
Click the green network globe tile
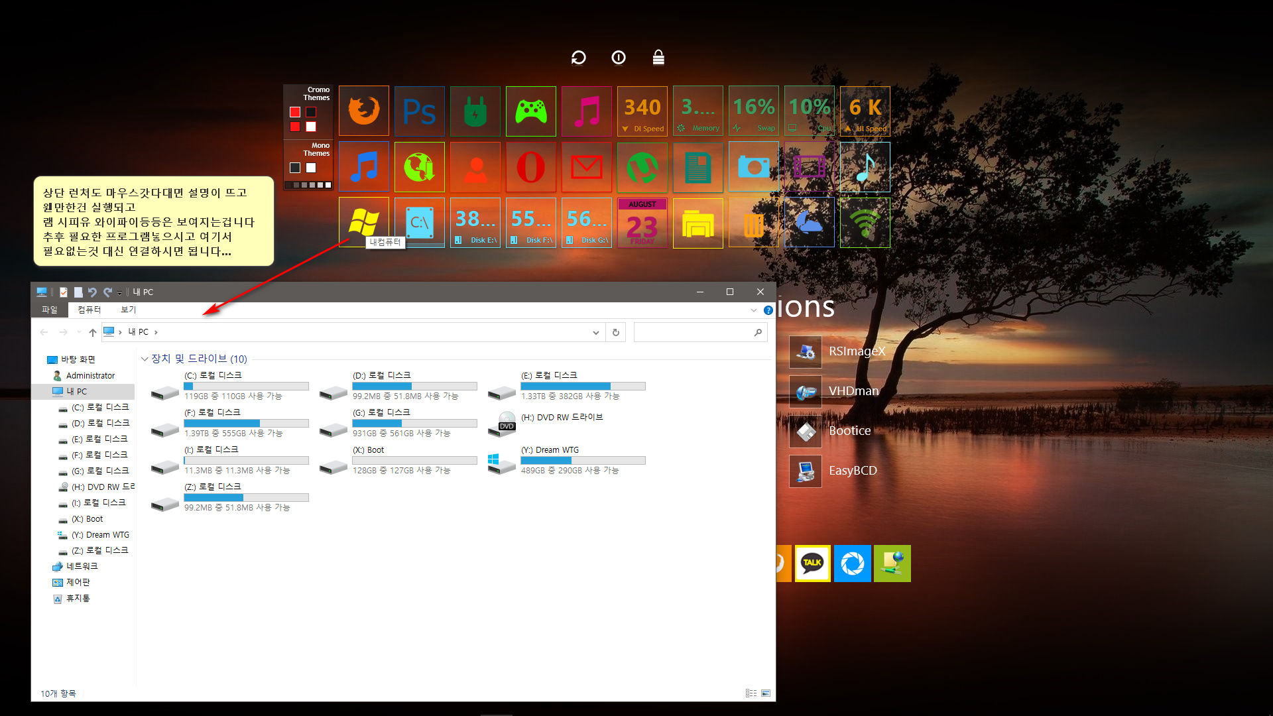tap(892, 564)
